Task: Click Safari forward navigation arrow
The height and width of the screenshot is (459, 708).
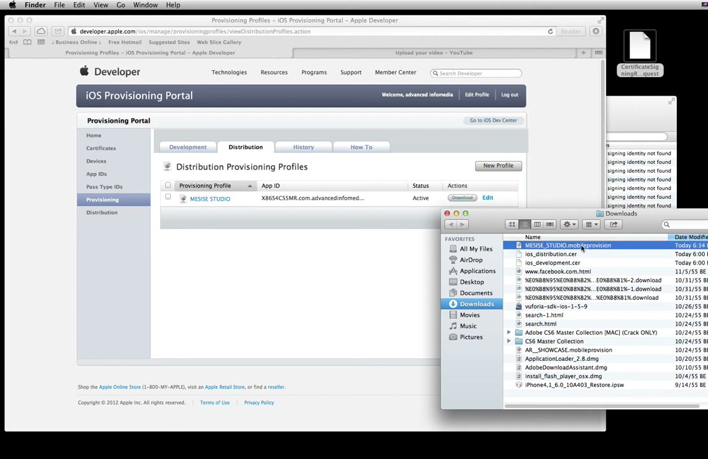Action: pyautogui.click(x=25, y=31)
